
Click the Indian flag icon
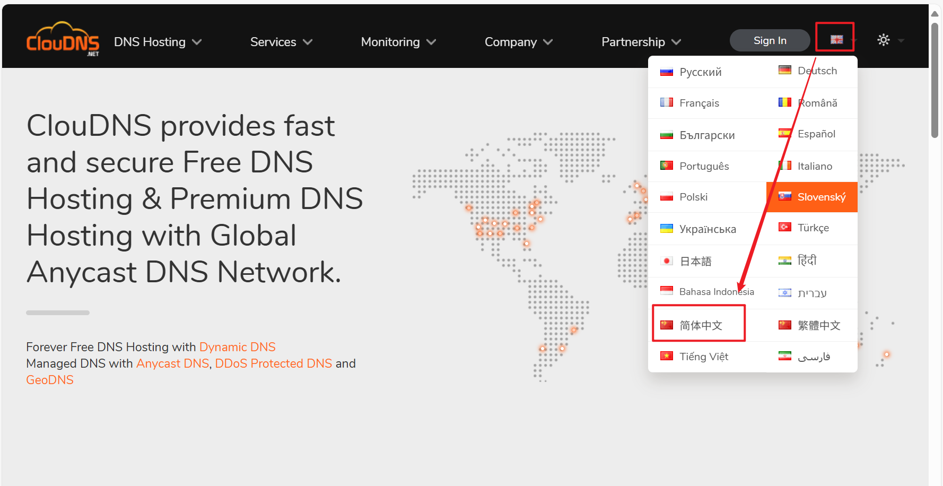click(x=785, y=261)
